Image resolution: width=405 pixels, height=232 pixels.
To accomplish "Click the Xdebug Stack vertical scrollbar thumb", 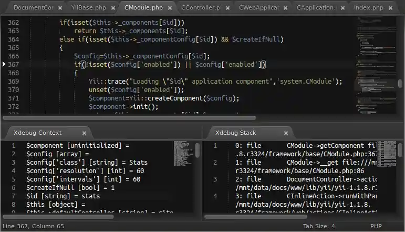I will tap(400, 150).
